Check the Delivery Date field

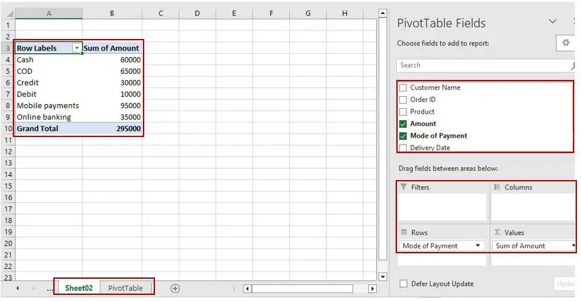[403, 148]
